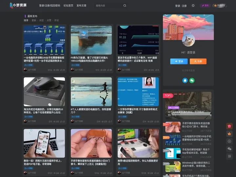Image resolution: width=236 pixels, height=177 pixels.
Task: Click the cat avatar image
Action: 188,40
